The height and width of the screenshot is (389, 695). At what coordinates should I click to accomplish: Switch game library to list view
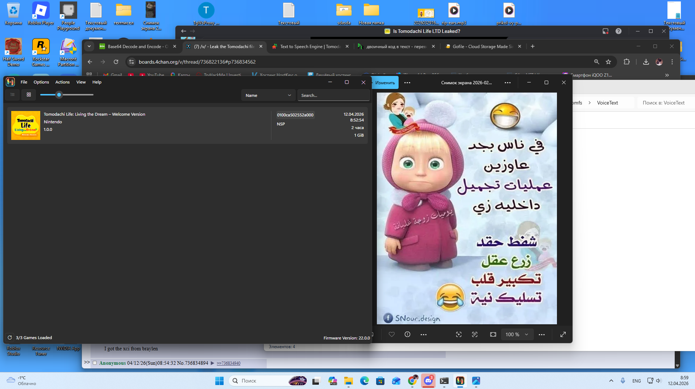coord(13,95)
